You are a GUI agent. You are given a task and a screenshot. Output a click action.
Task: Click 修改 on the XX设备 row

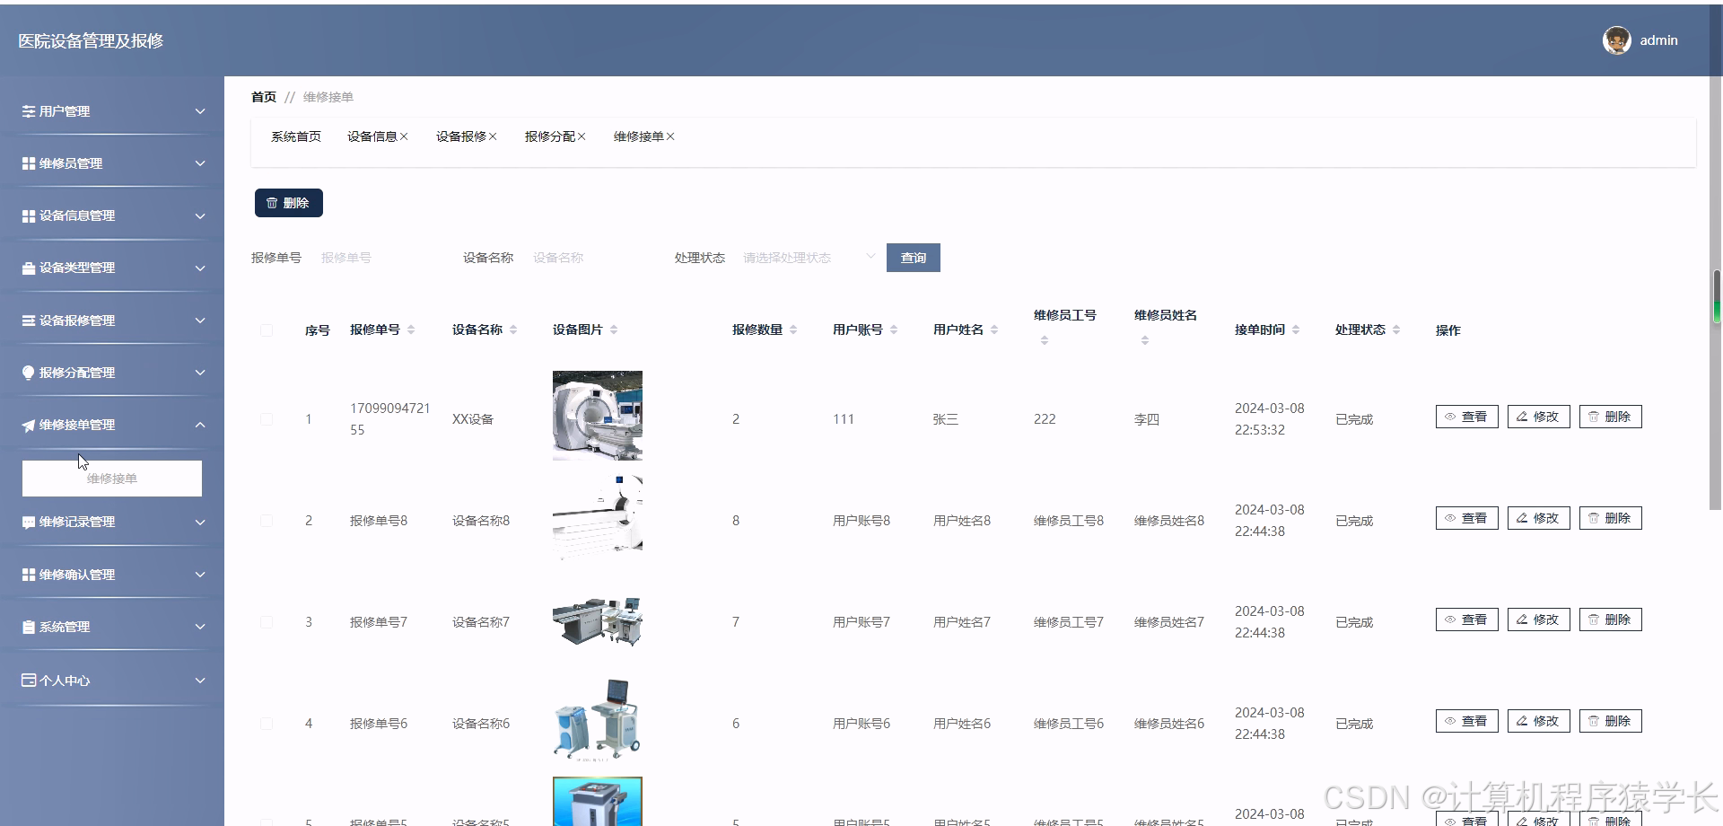pos(1537,416)
